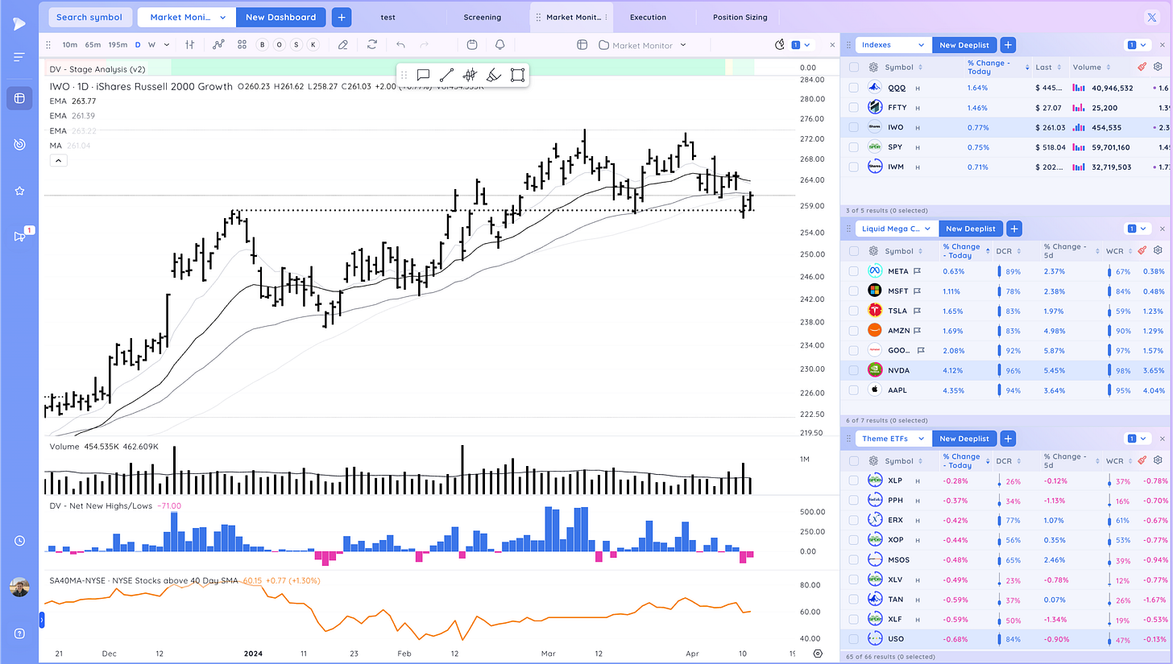The image size is (1173, 664).
Task: Select the candlestick measure drawing tool
Action: click(x=470, y=75)
